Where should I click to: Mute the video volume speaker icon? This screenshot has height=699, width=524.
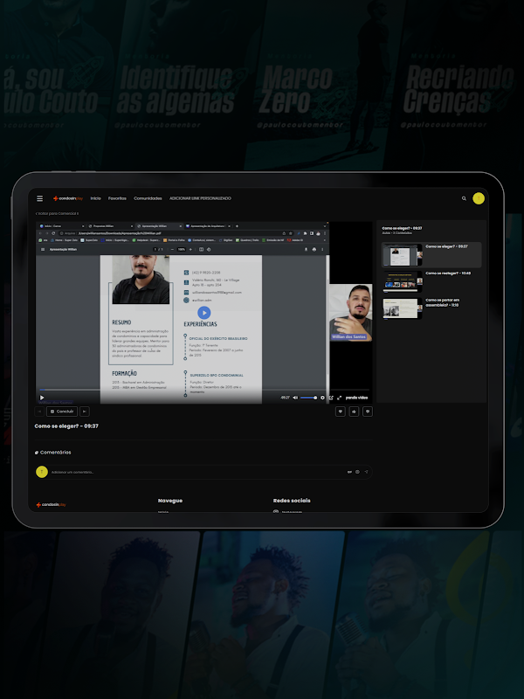[295, 398]
